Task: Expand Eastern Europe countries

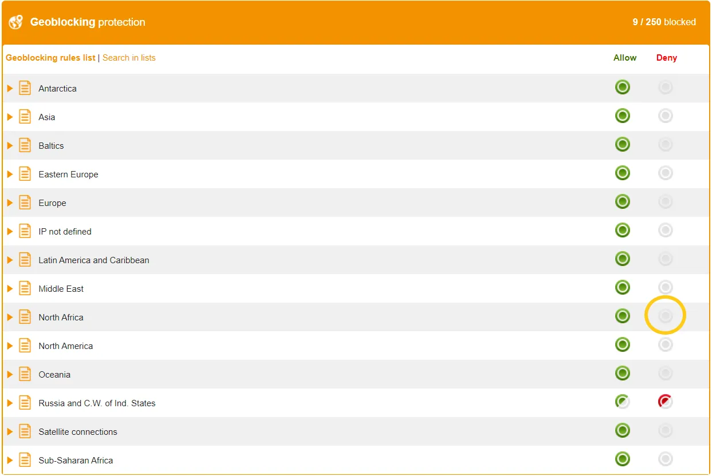Action: point(10,174)
